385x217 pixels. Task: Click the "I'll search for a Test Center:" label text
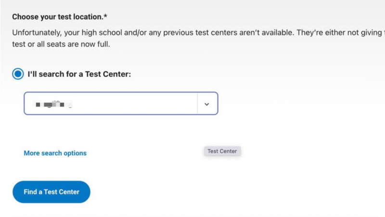coord(79,74)
